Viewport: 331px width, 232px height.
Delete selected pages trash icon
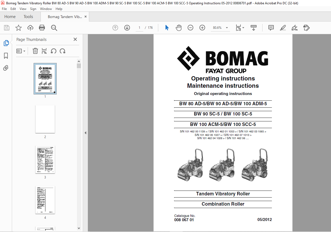pyautogui.click(x=35, y=51)
